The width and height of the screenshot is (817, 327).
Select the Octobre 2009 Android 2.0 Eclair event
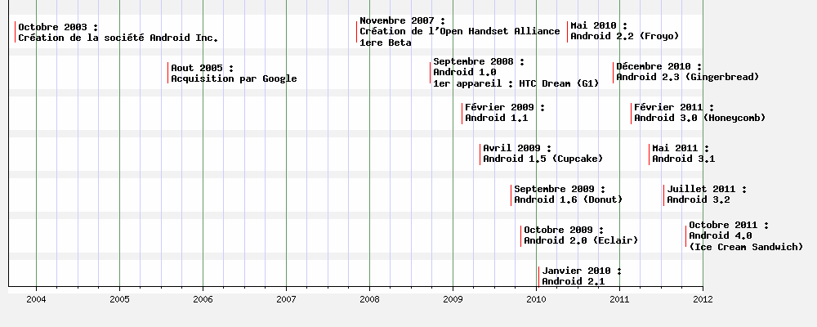(580, 235)
